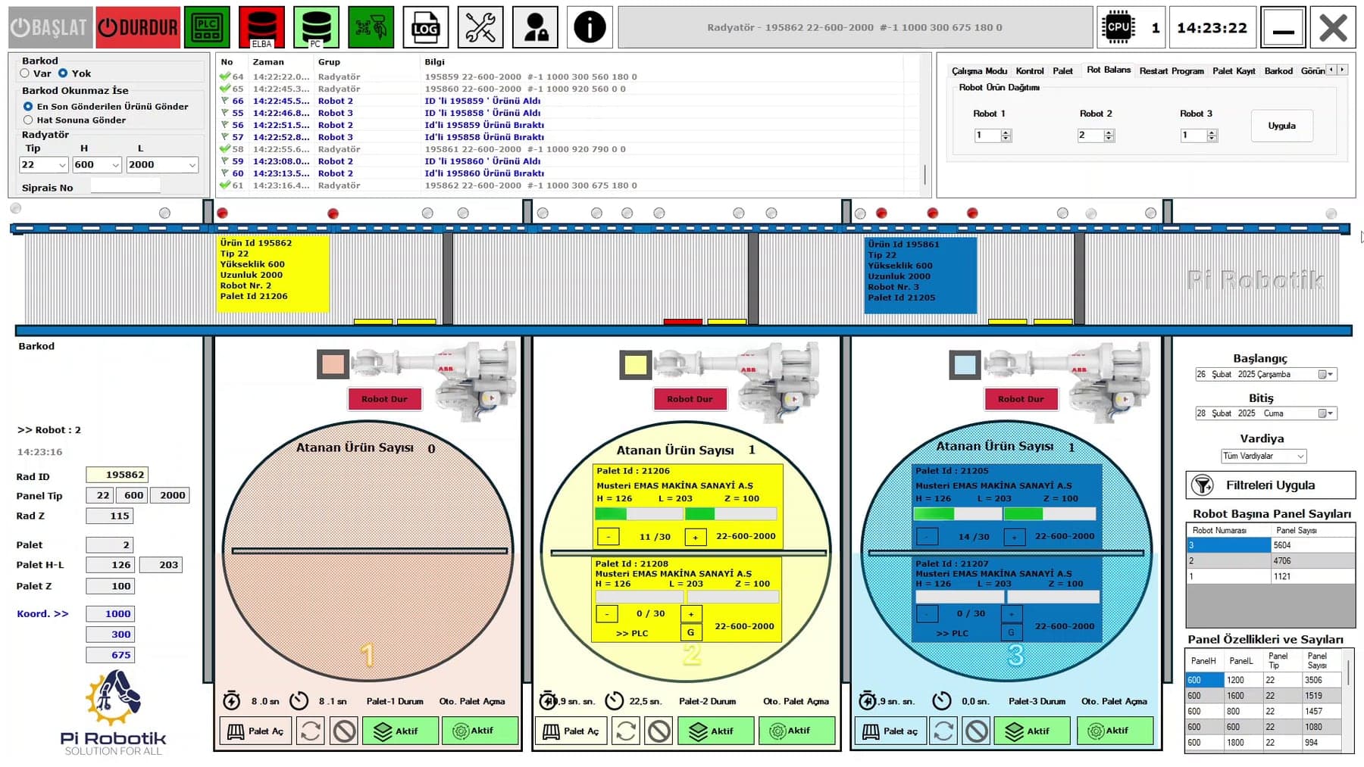Click Filtreleri Uygula button
The height and width of the screenshot is (767, 1364).
tap(1270, 485)
